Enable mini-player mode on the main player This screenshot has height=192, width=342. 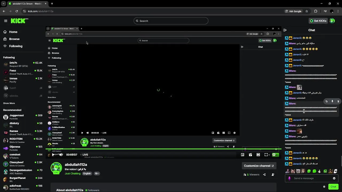click(243, 155)
